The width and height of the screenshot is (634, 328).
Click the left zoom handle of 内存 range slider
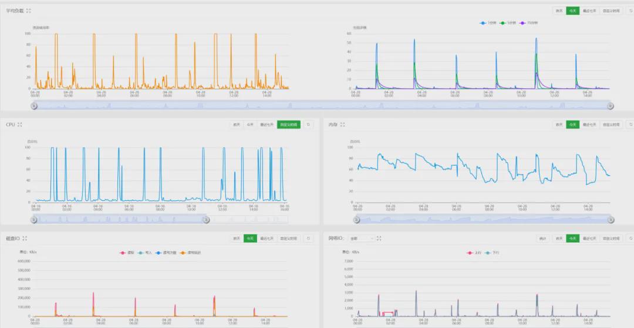click(x=357, y=219)
